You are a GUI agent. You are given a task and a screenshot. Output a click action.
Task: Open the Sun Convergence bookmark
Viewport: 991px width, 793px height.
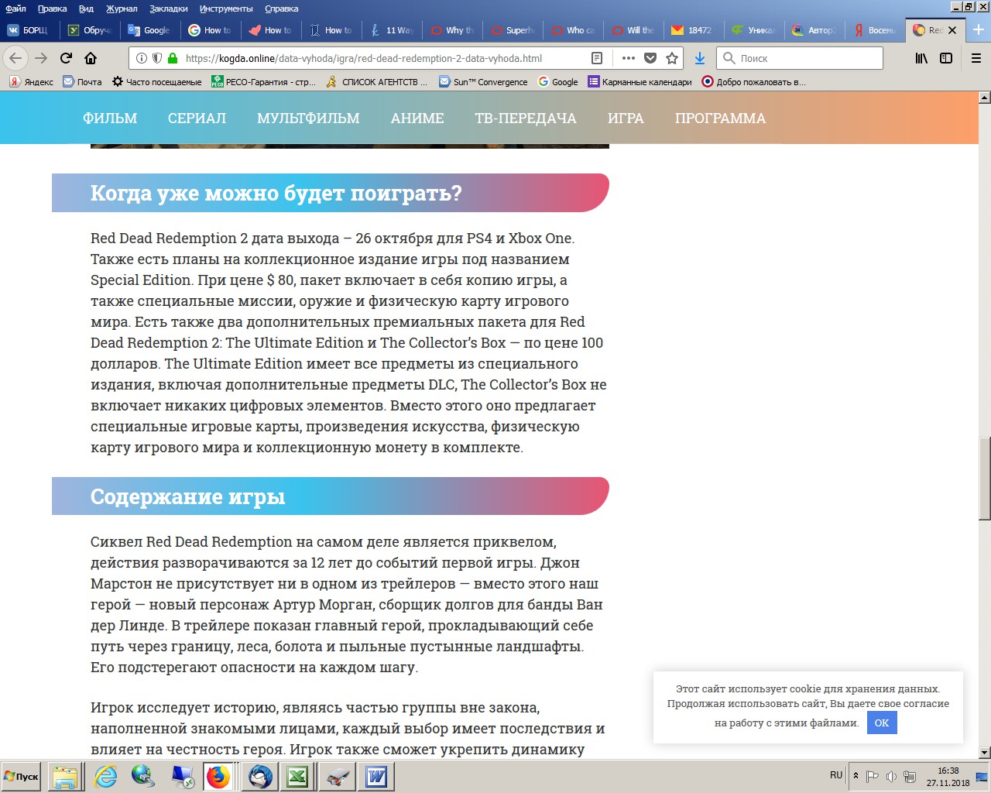click(x=483, y=81)
